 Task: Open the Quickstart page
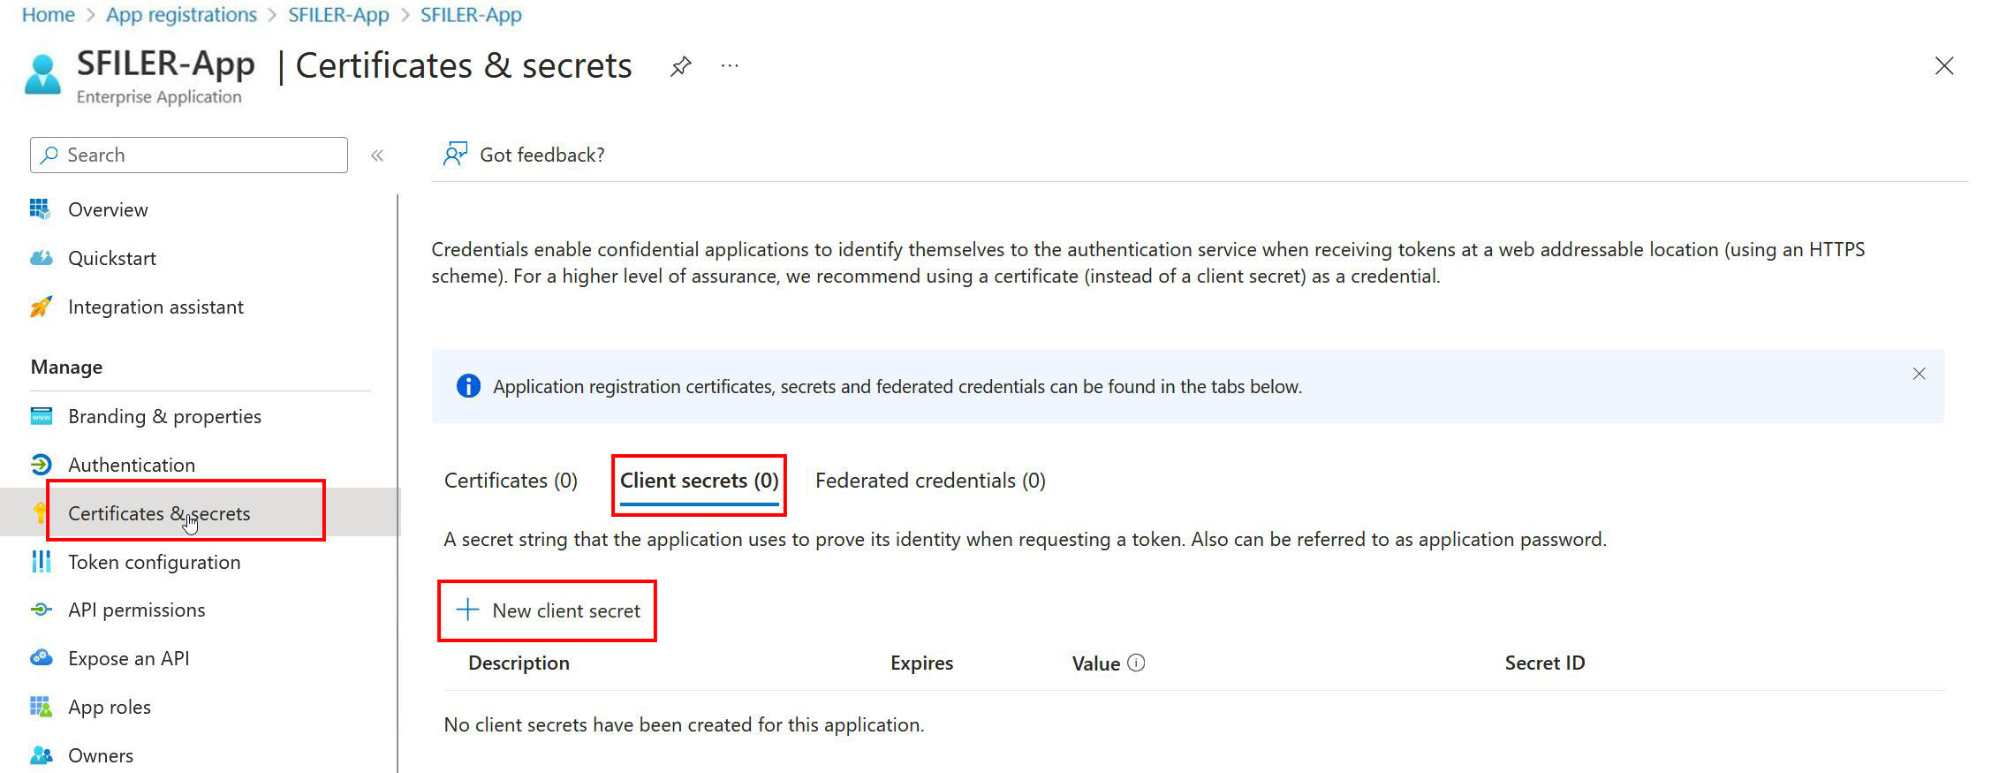[112, 258]
